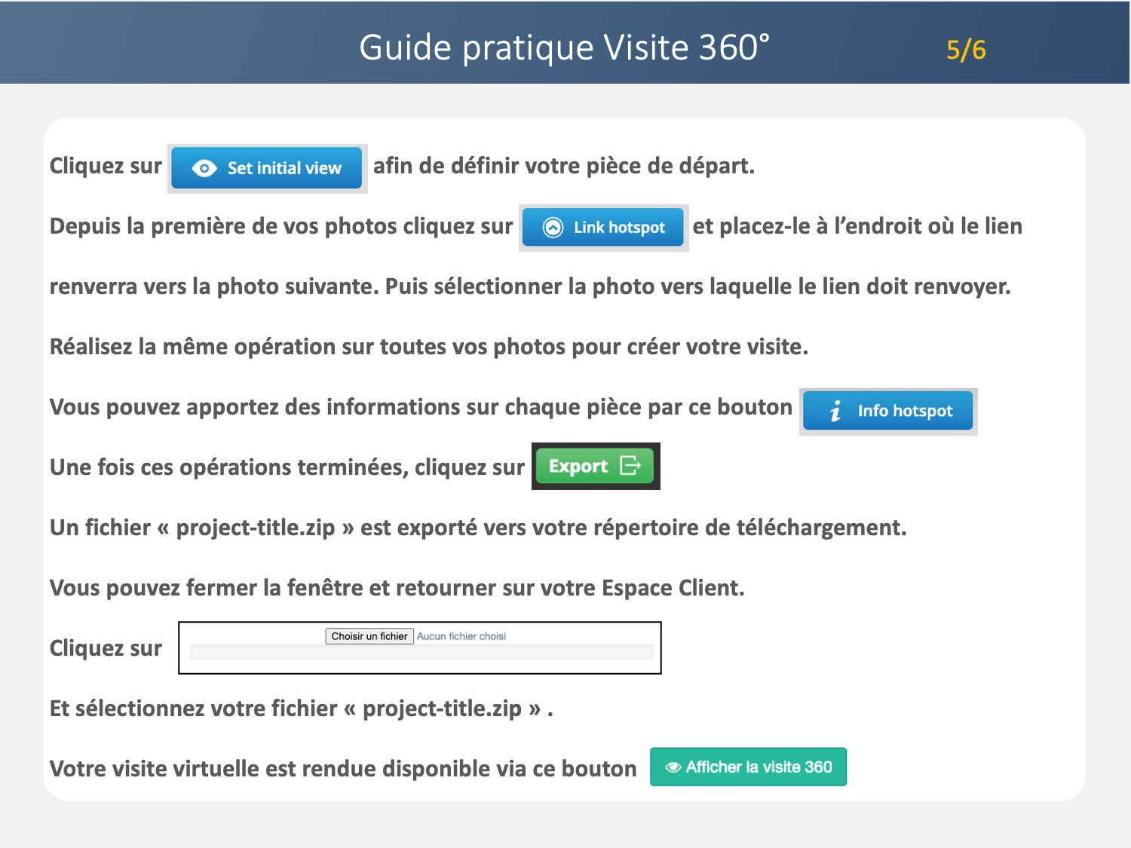Click the circular arrow icon in Link hotspot
The image size is (1131, 848).
tap(553, 228)
